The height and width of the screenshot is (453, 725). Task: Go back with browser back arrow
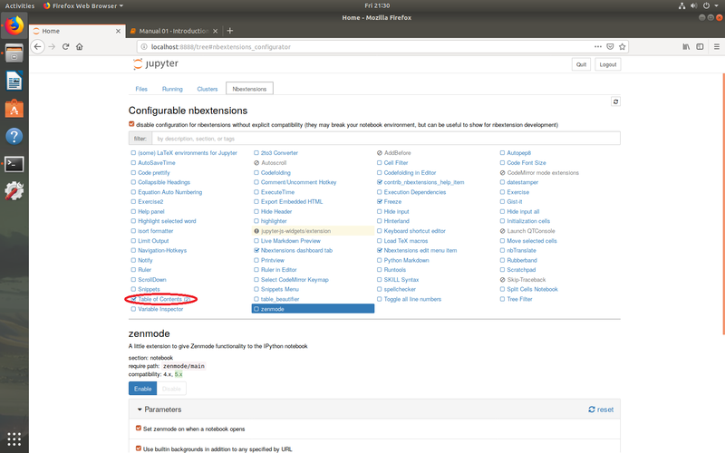pyautogui.click(x=38, y=47)
